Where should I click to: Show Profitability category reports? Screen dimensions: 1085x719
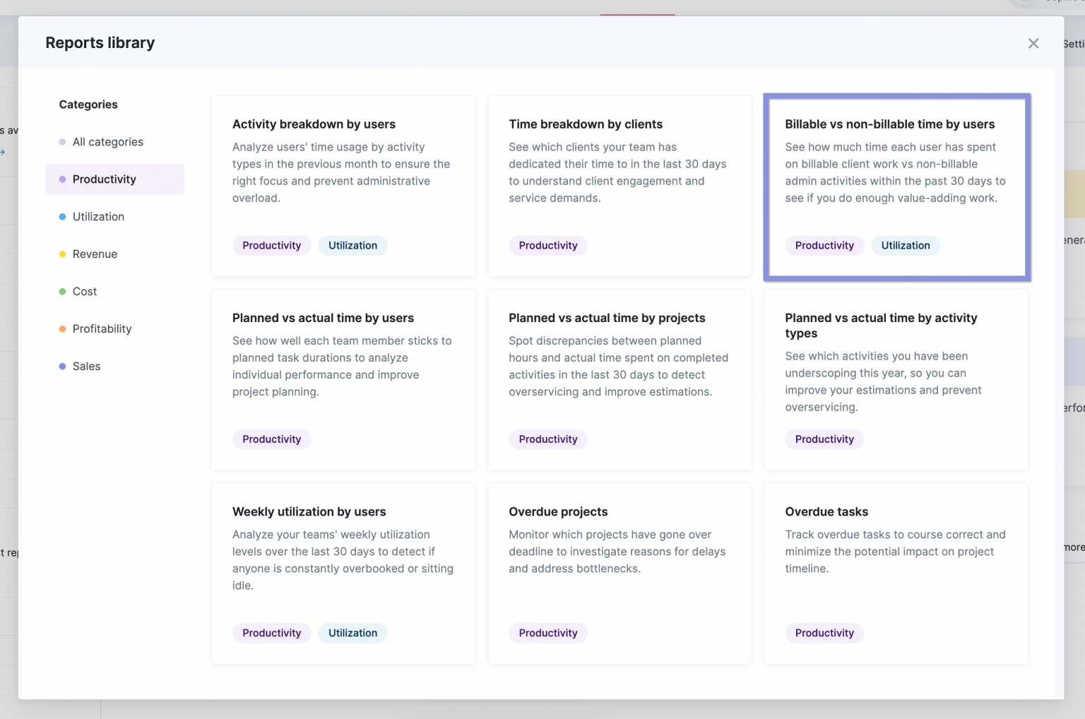pyautogui.click(x=102, y=329)
